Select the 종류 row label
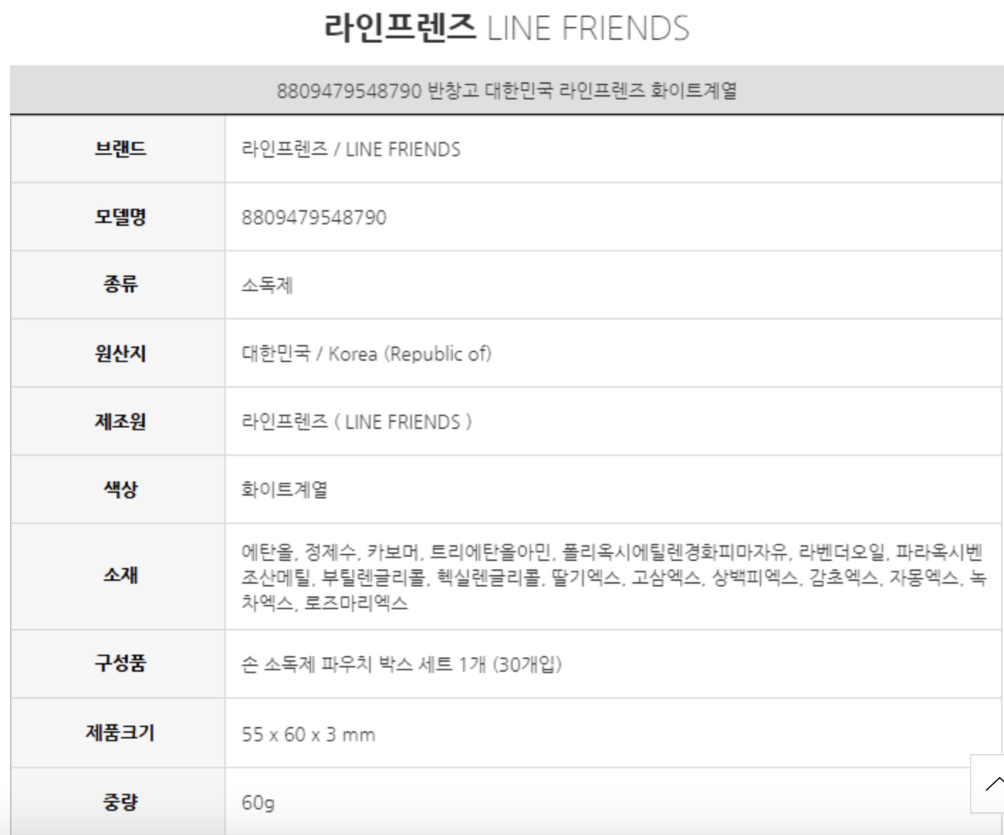The width and height of the screenshot is (1004, 835). click(120, 285)
